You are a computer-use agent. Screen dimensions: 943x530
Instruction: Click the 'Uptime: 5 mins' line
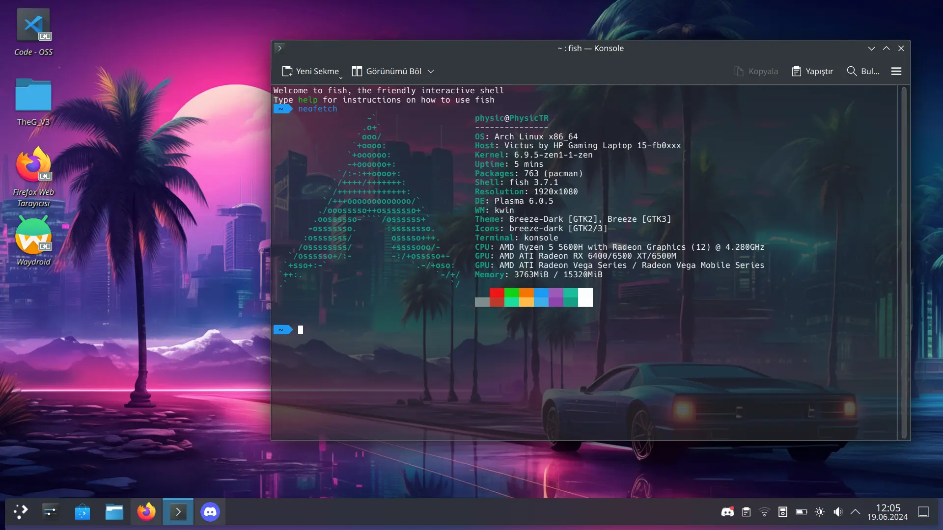pyautogui.click(x=509, y=164)
